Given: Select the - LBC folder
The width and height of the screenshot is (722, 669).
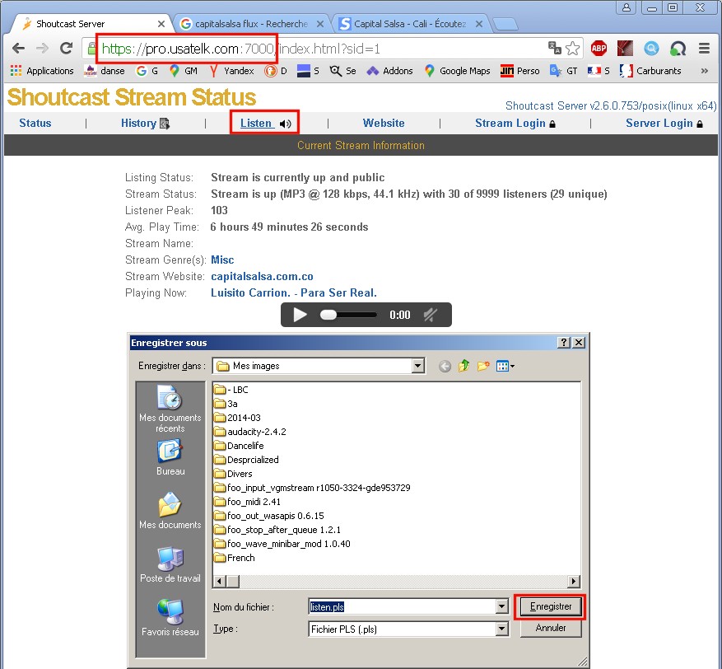Looking at the screenshot, I should (231, 390).
